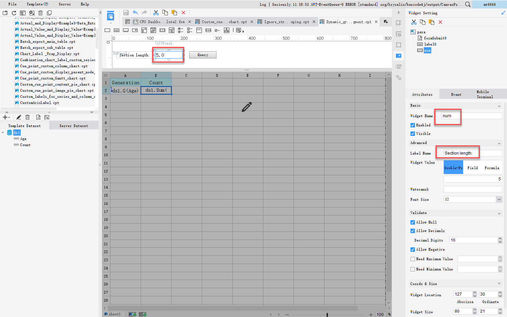
Task: Click the Query button on the canvas
Action: 203,55
